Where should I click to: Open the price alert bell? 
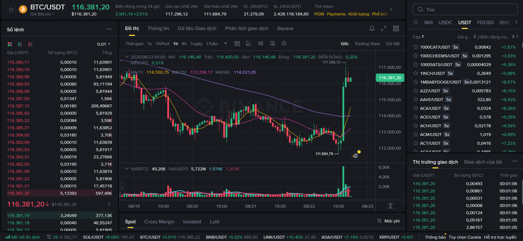click(x=372, y=28)
